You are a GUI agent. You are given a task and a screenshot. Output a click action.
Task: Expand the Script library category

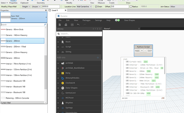58,47
